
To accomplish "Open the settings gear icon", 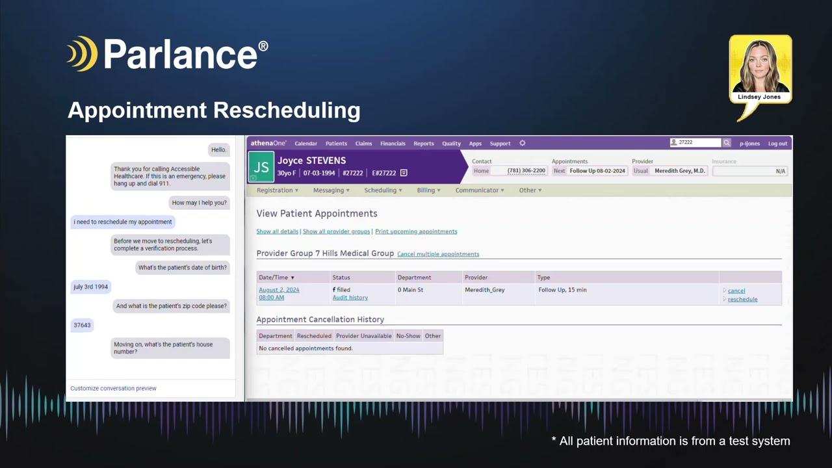I will (522, 143).
